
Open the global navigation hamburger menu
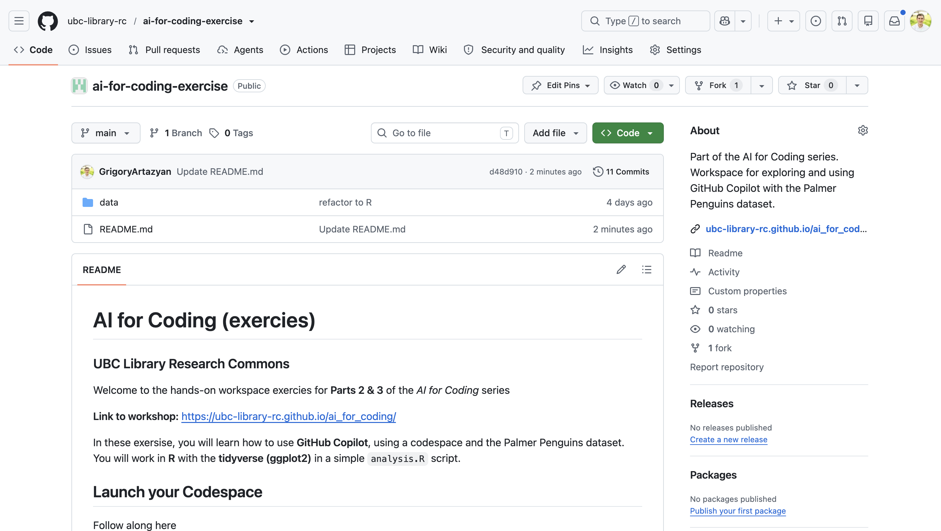[x=19, y=21]
